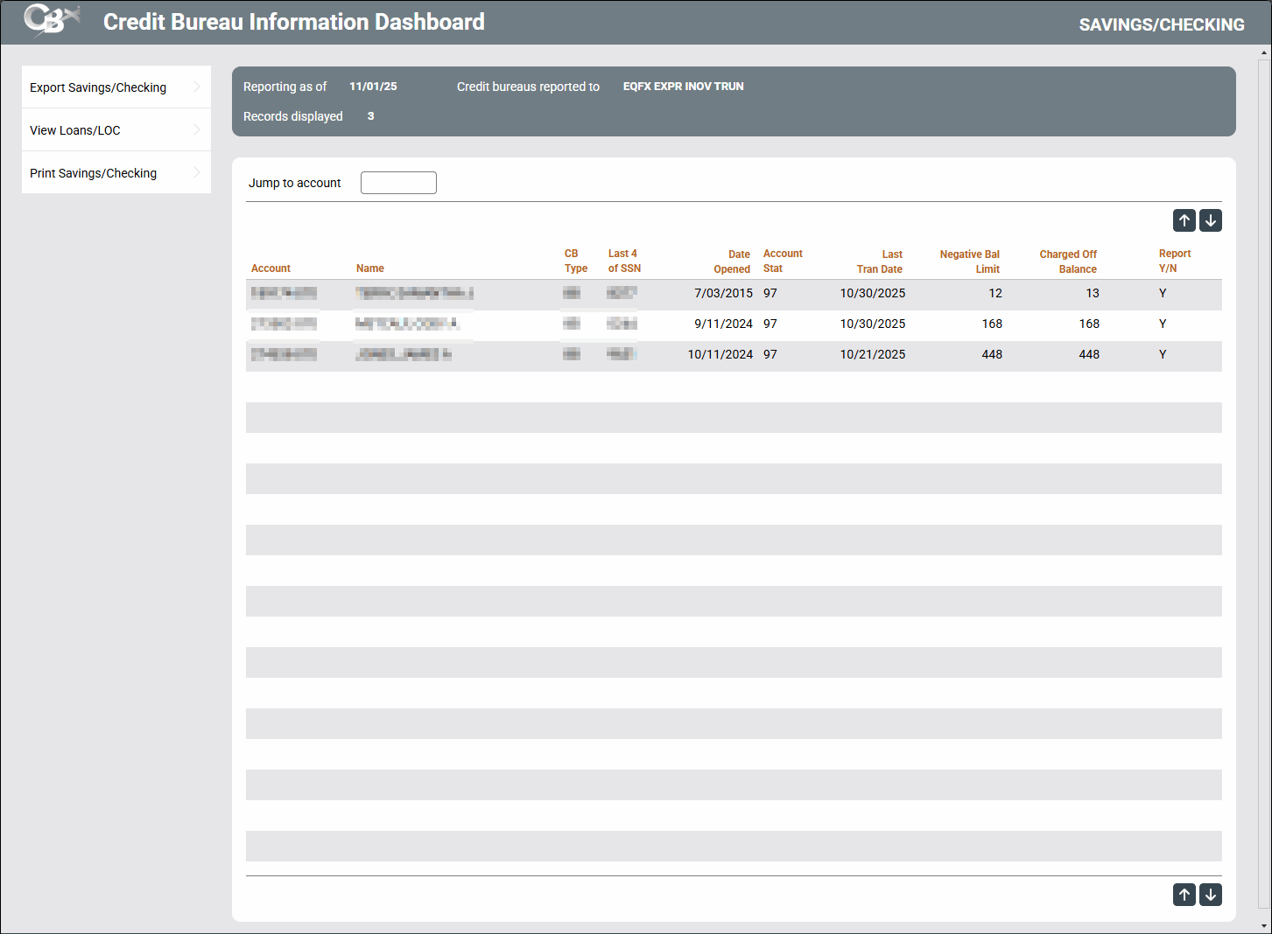Click the Charged Off Balance column header
The height and width of the screenshot is (934, 1272).
point(1068,261)
